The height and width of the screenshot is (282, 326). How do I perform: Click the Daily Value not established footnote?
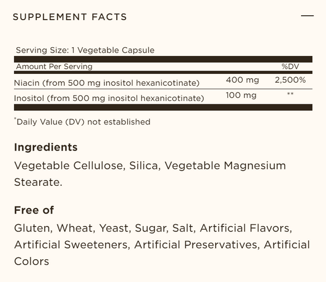pos(83,122)
